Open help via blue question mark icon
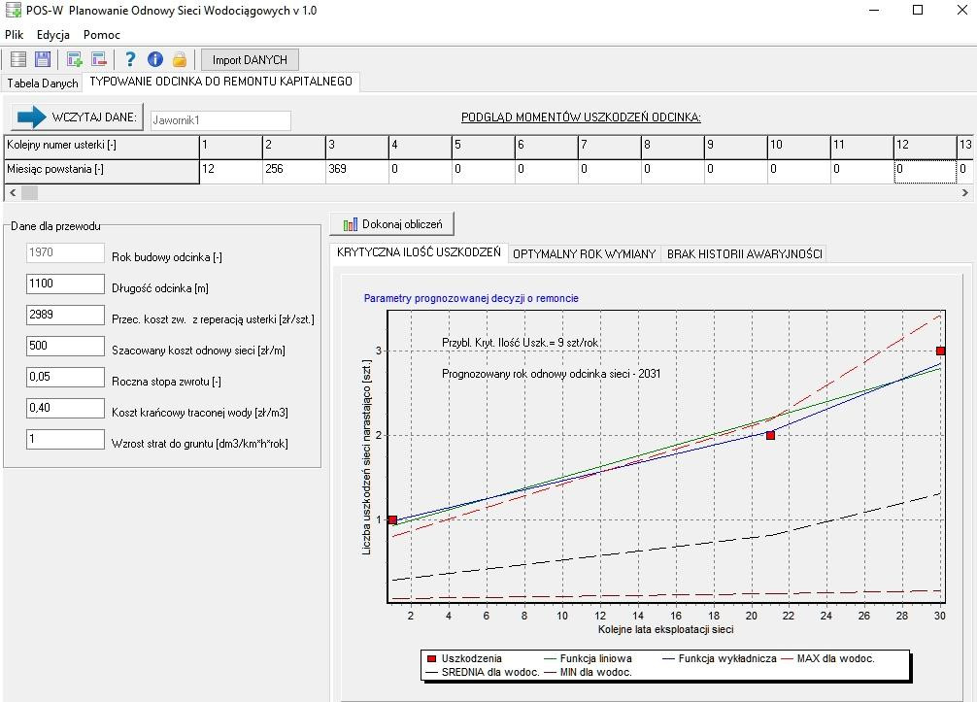 tap(130, 59)
